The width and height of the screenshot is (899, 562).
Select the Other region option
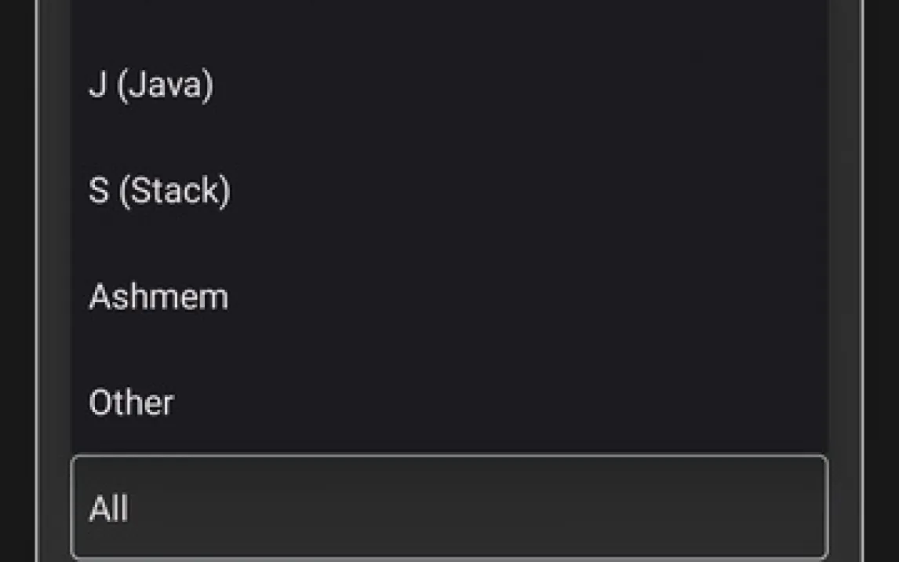[131, 403]
